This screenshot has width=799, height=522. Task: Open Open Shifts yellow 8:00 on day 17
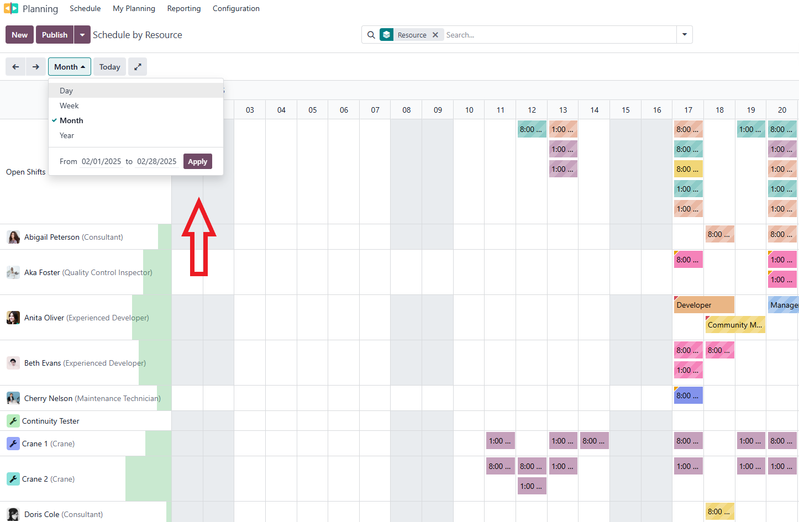pos(688,169)
